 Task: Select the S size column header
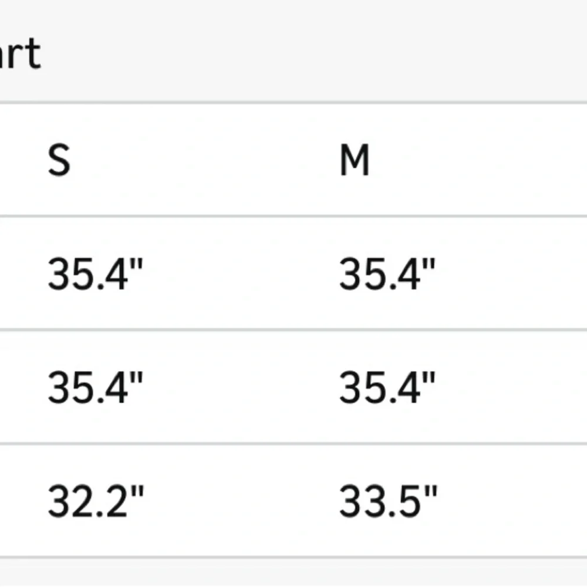pyautogui.click(x=59, y=160)
